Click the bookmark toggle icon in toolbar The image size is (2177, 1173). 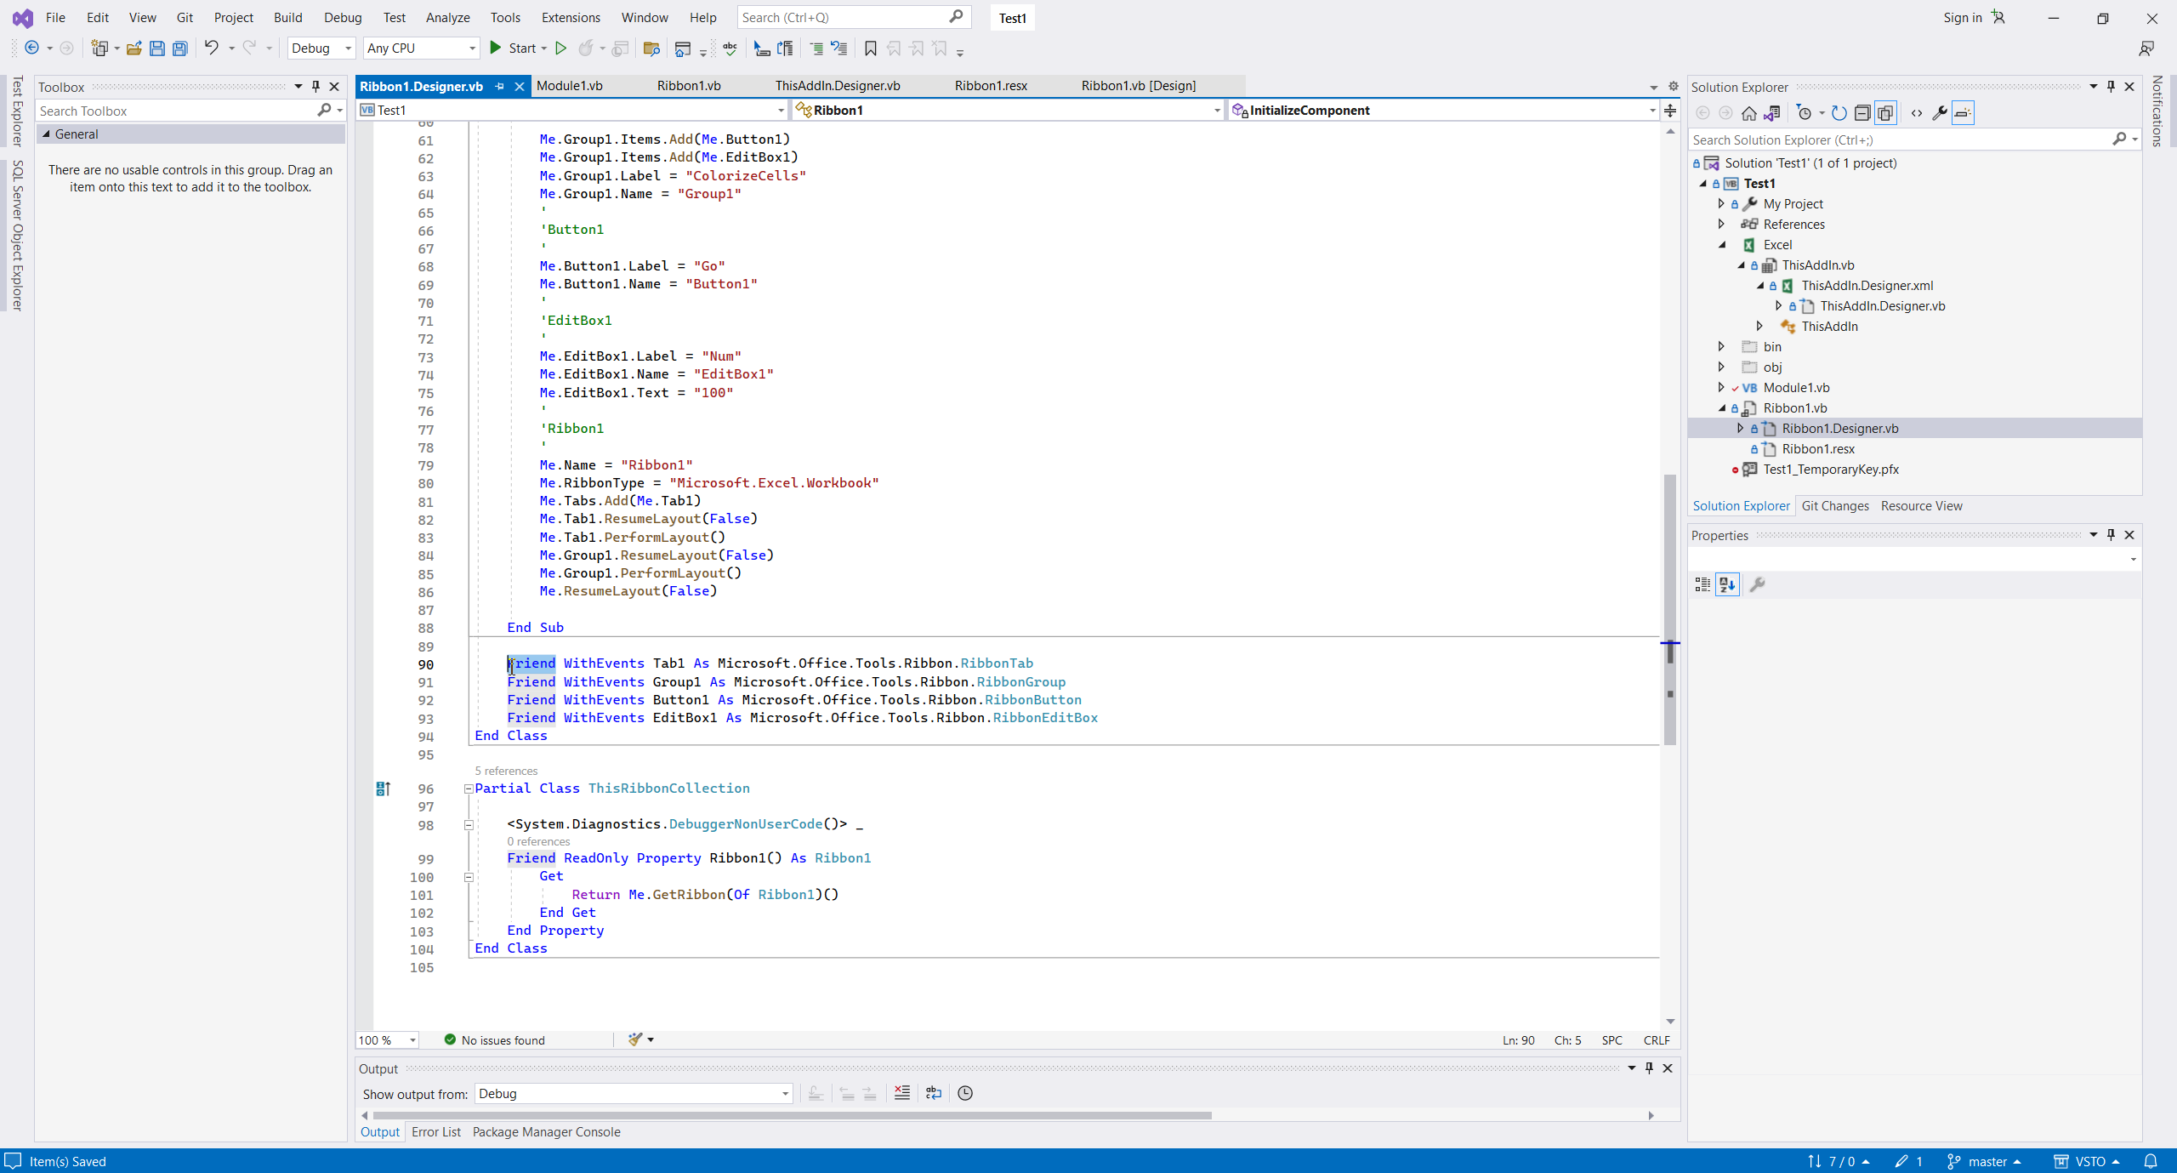point(870,48)
